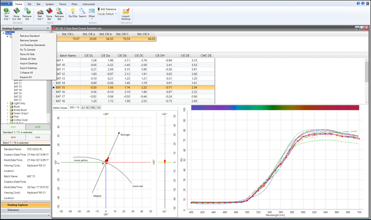This screenshot has height=220, width=371.
Task: Open the System ribbon tab
Action: coord(50,4)
